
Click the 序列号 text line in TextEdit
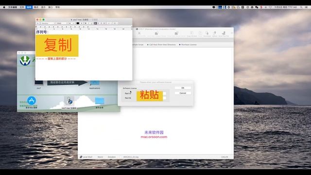tap(42, 32)
